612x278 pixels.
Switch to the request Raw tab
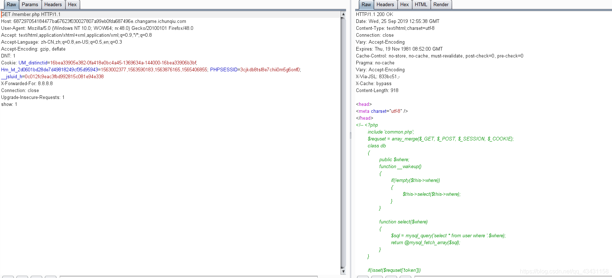[11, 5]
